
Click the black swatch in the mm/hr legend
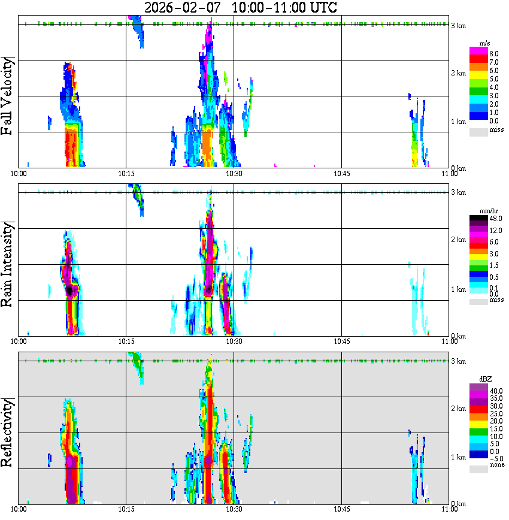point(478,218)
